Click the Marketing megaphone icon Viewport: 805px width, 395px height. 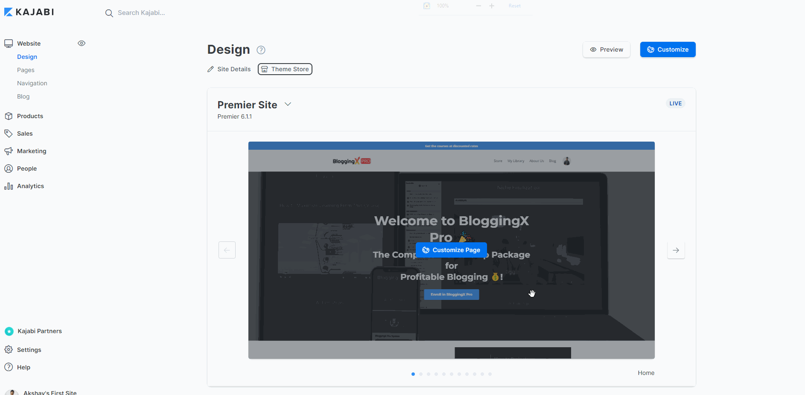[9, 151]
